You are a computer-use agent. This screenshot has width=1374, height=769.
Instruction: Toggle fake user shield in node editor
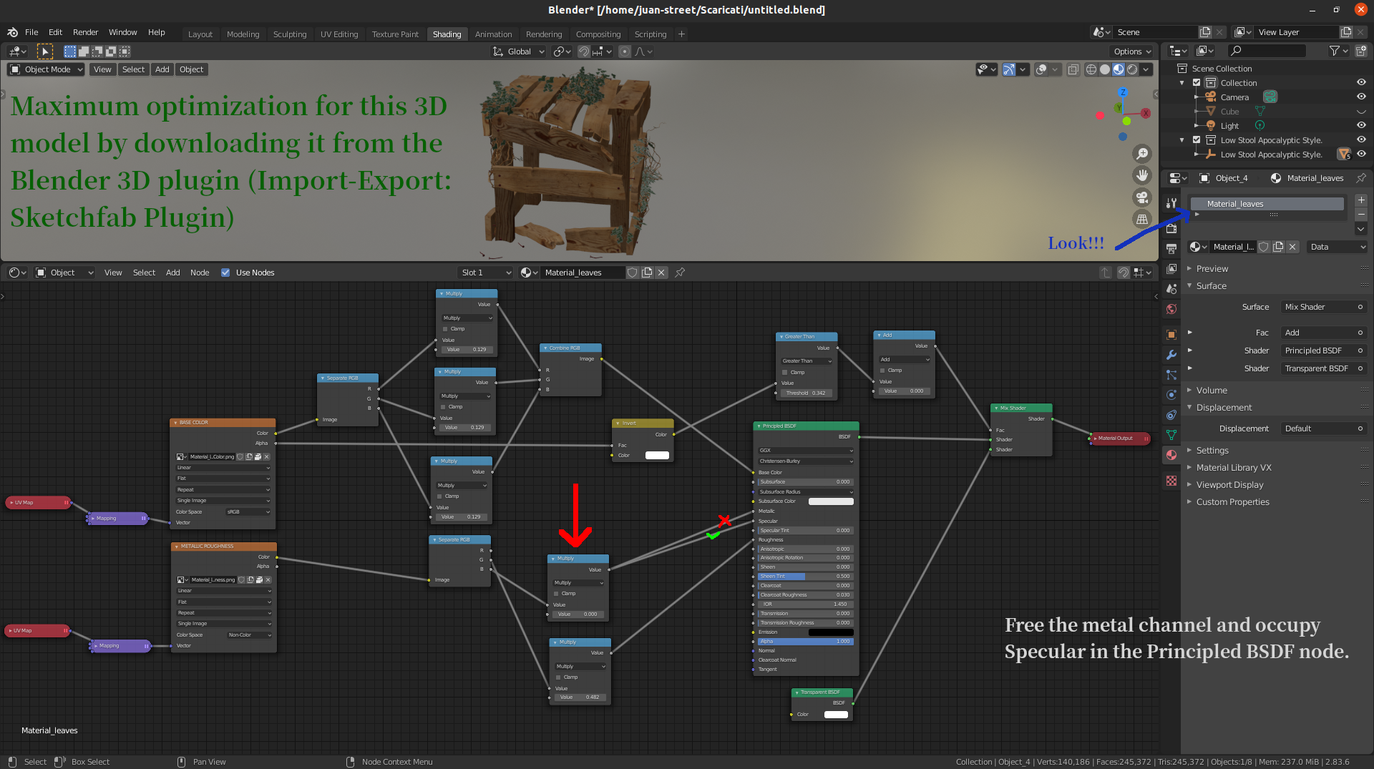pyautogui.click(x=633, y=273)
